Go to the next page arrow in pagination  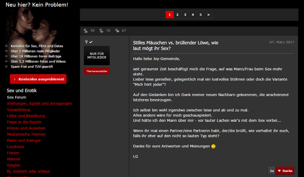208,15
